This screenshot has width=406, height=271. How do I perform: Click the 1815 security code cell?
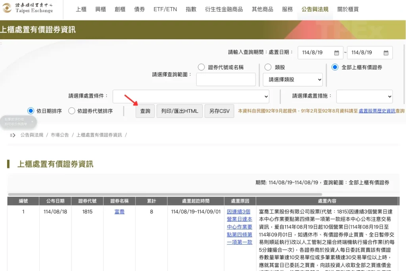[x=87, y=211]
